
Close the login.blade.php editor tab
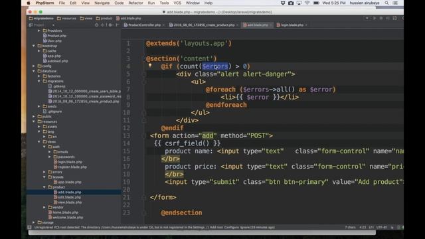[306, 25]
